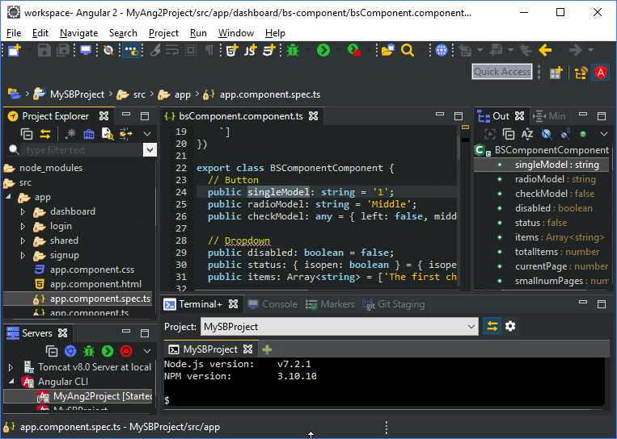Click the green Run button in main toolbar
The height and width of the screenshot is (439, 617).
[323, 50]
